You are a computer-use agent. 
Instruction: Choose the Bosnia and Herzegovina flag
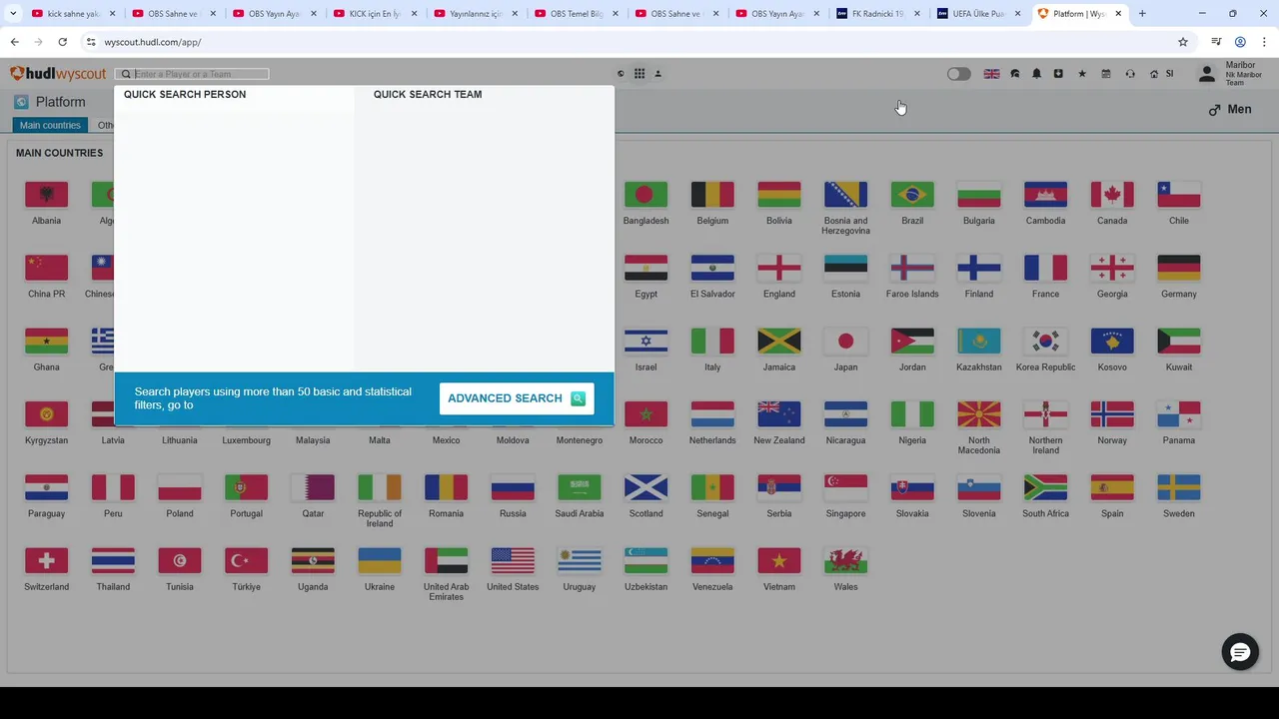click(x=846, y=195)
